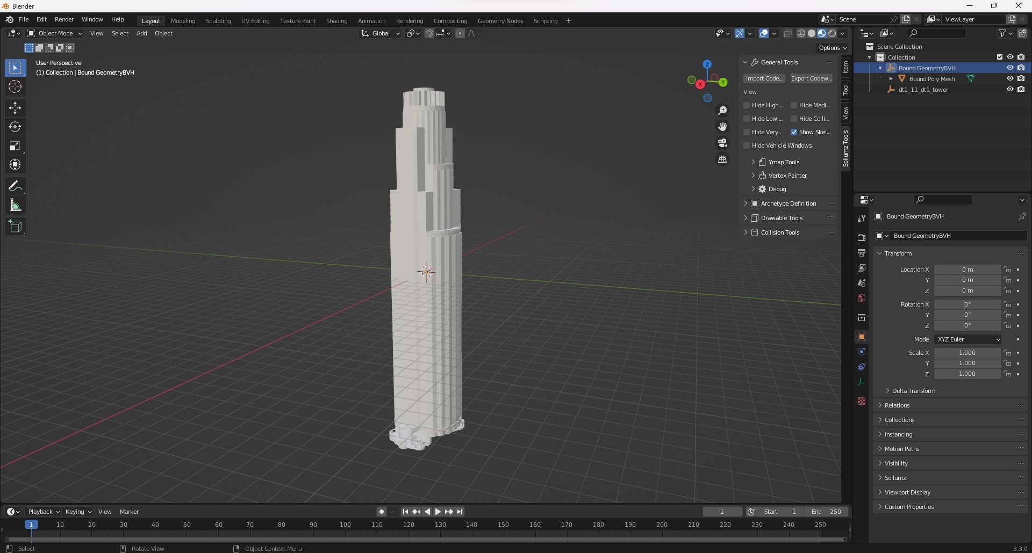Click the Scale X value field
Screen dimensions: 1032x553
(967, 353)
